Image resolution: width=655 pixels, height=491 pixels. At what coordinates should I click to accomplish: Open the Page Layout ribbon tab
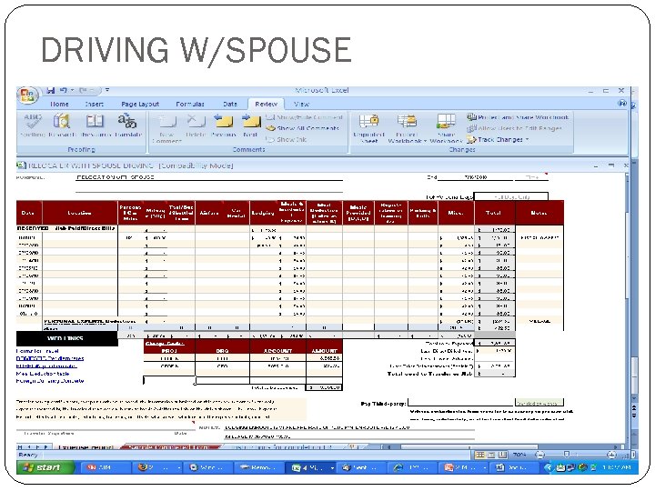point(140,104)
